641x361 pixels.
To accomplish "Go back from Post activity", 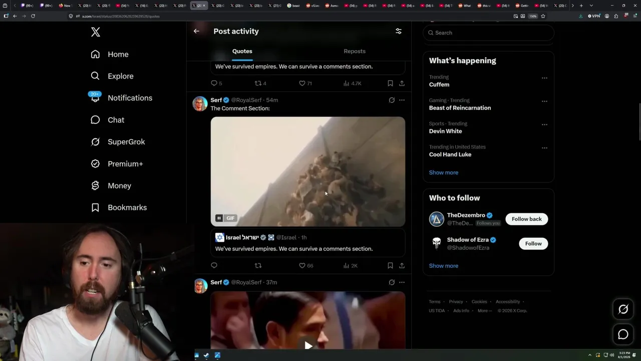I will pyautogui.click(x=196, y=31).
